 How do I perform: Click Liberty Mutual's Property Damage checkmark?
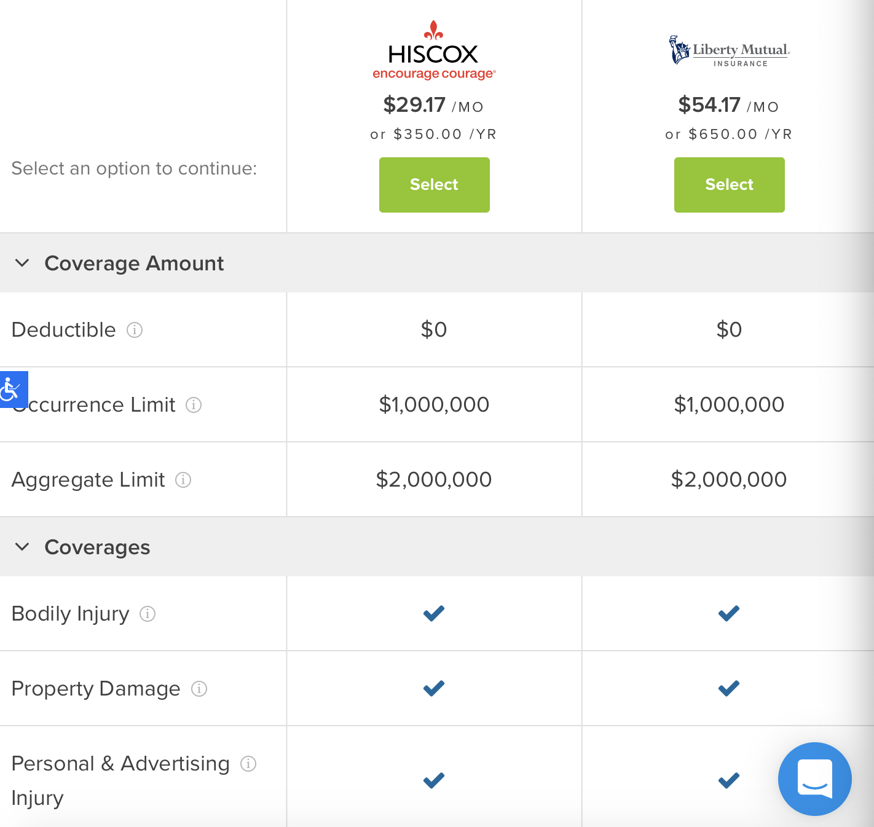(x=729, y=688)
